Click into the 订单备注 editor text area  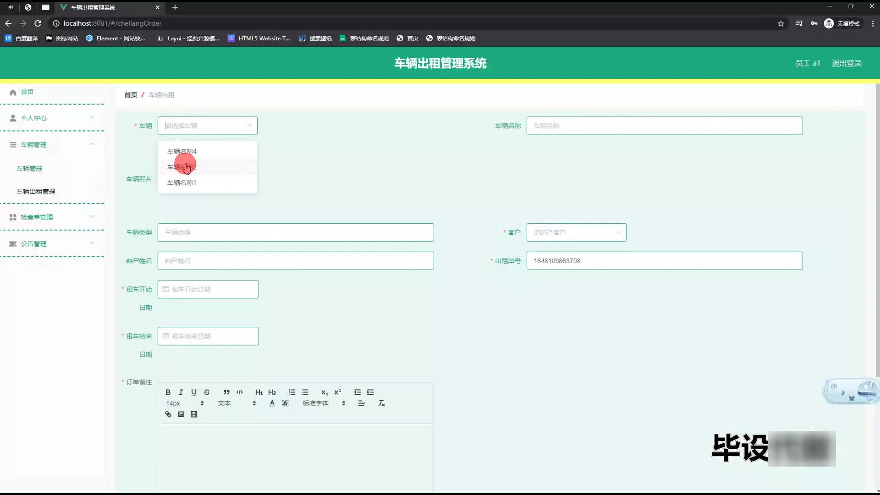[296, 458]
